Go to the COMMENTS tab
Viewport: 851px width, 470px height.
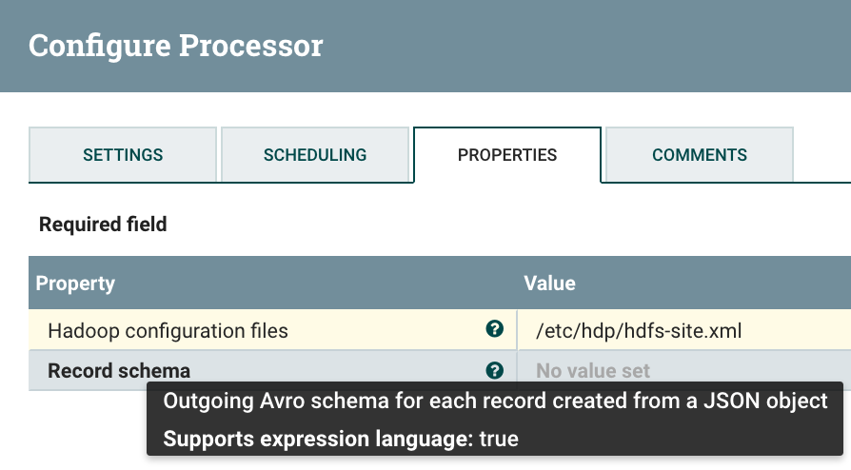tap(700, 154)
